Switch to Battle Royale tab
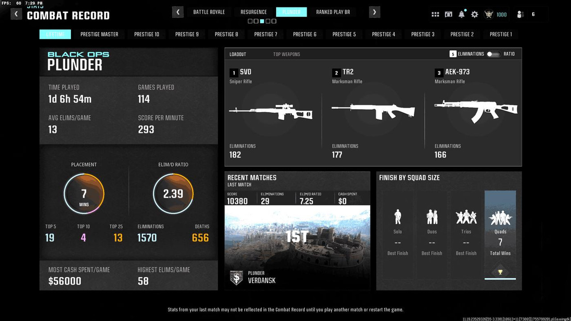Viewport: 571px width, 321px height. click(209, 12)
